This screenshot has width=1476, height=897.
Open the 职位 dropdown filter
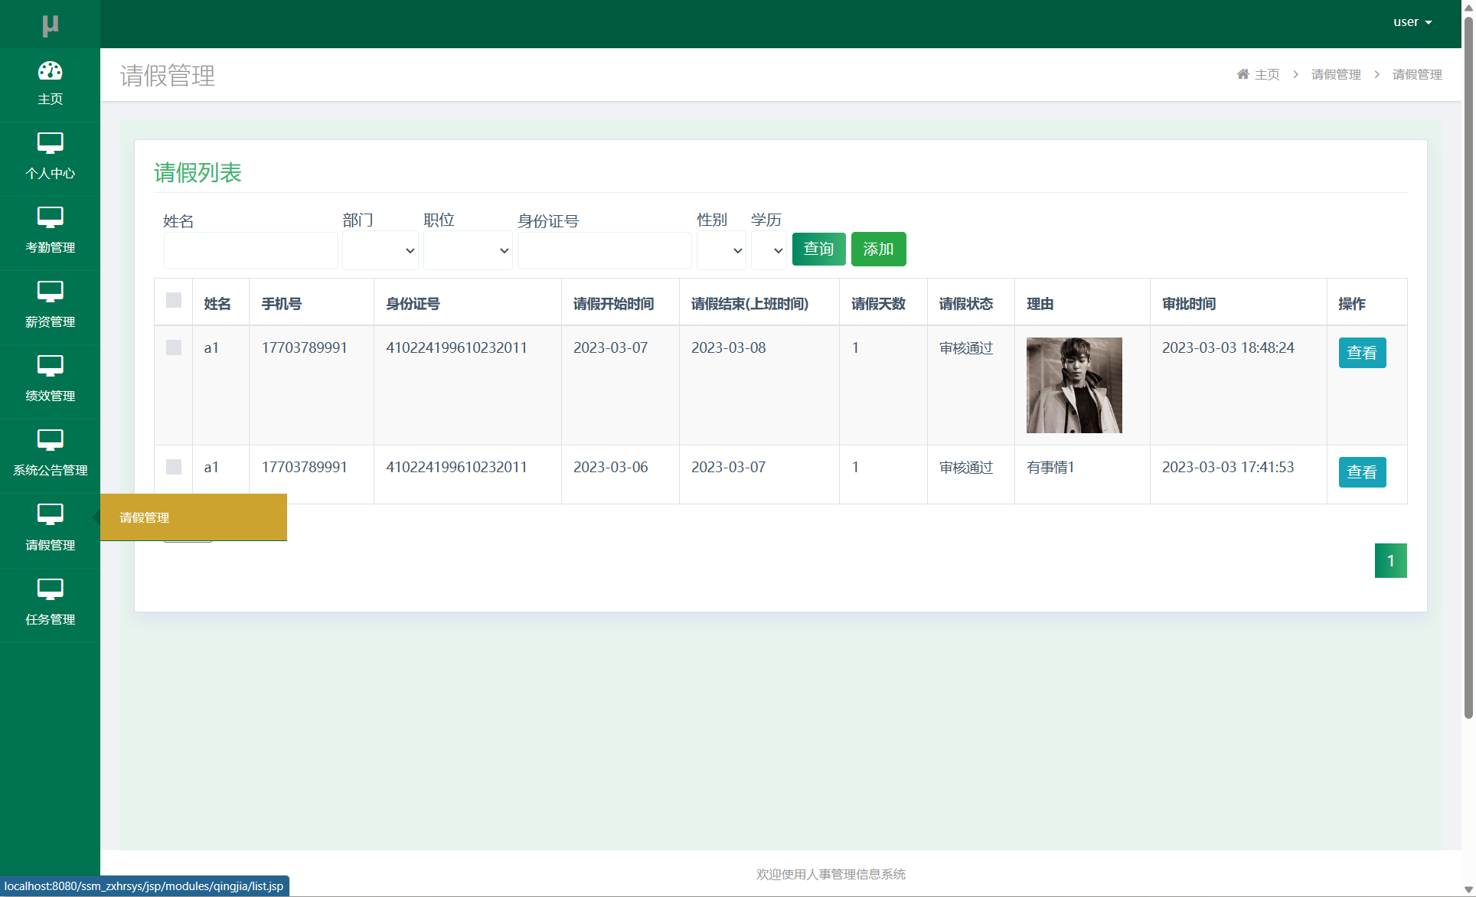pyautogui.click(x=468, y=250)
